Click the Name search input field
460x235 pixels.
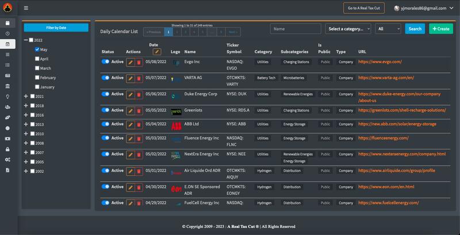pyautogui.click(x=296, y=29)
